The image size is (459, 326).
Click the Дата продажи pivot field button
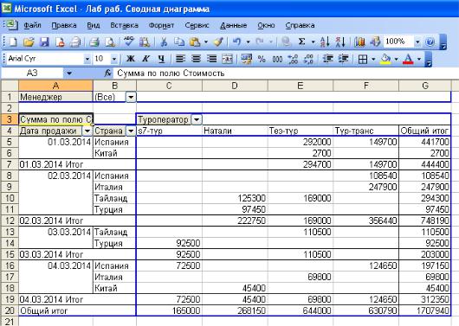point(50,131)
